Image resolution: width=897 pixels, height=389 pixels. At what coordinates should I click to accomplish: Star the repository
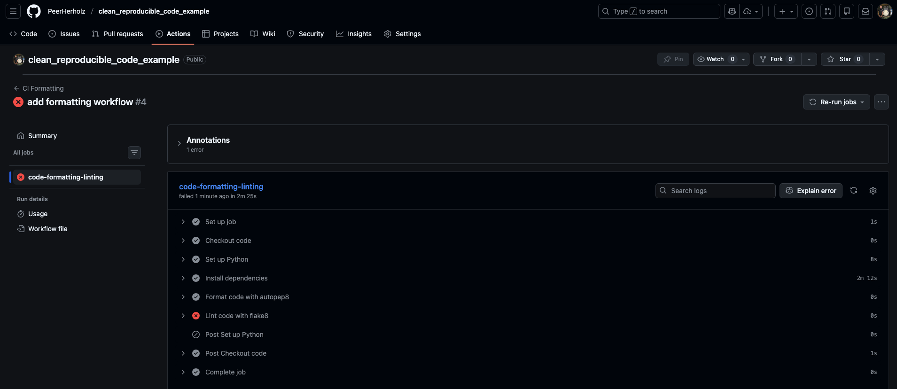[845, 59]
